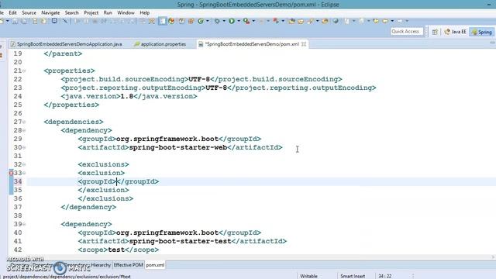
Task: Click the Smart Insert status bar entry
Action: [353, 276]
